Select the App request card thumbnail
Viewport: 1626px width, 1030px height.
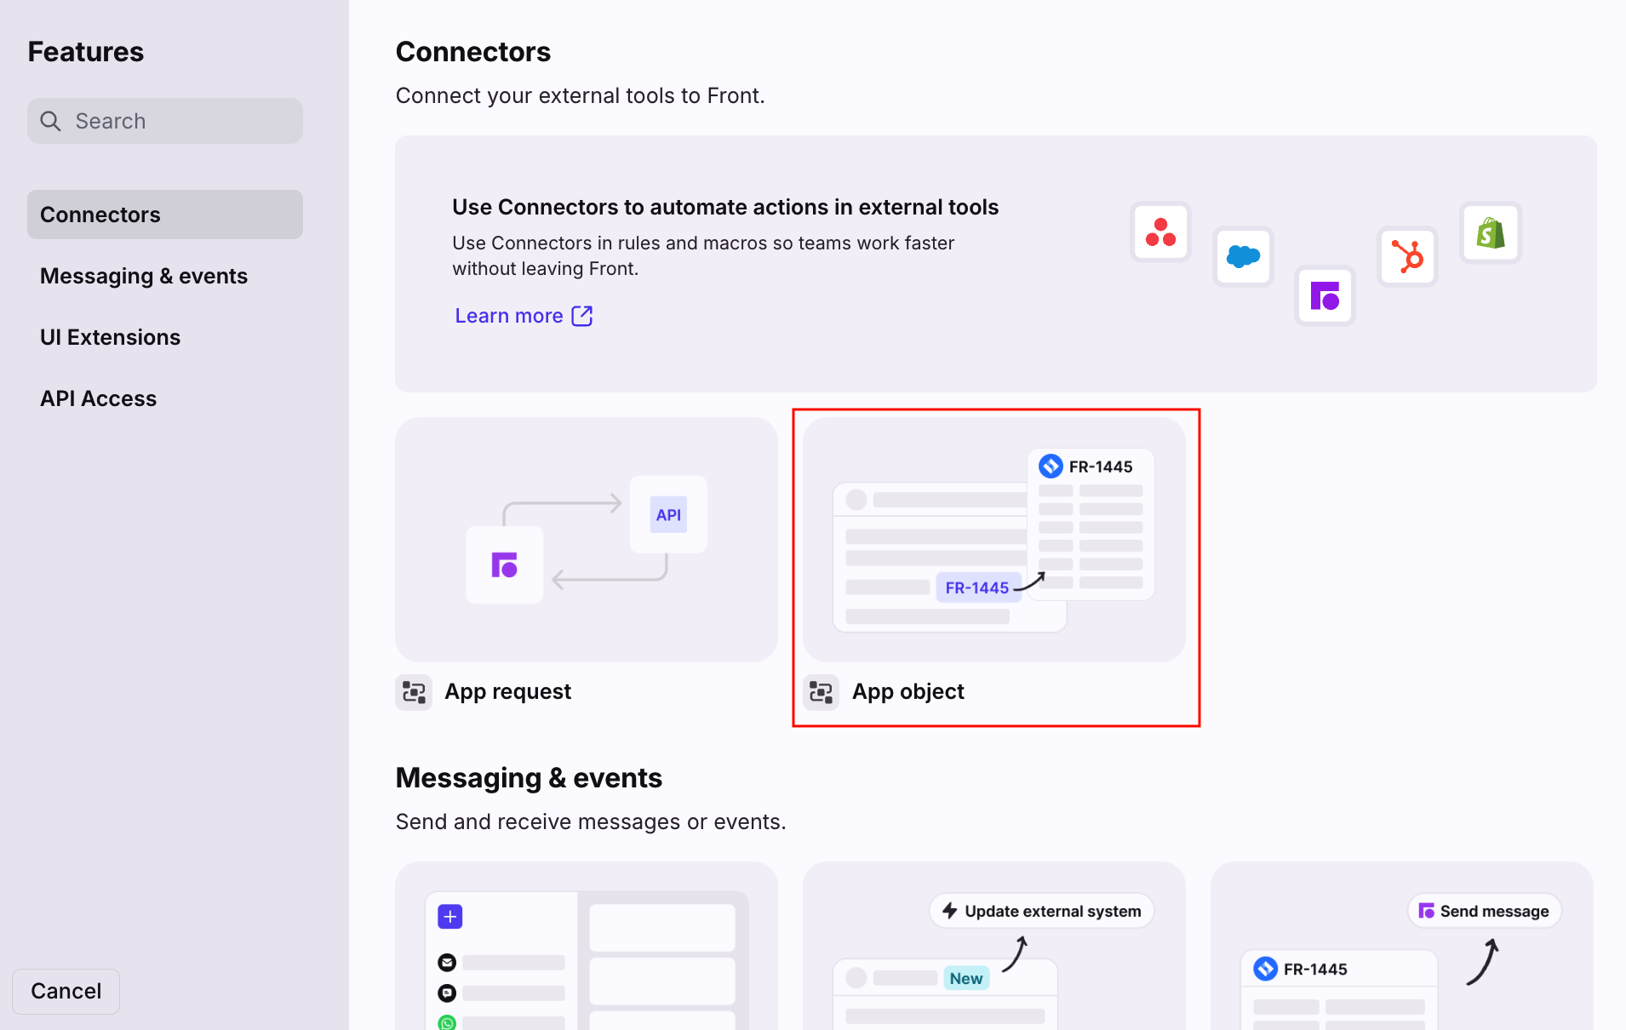pos(586,540)
